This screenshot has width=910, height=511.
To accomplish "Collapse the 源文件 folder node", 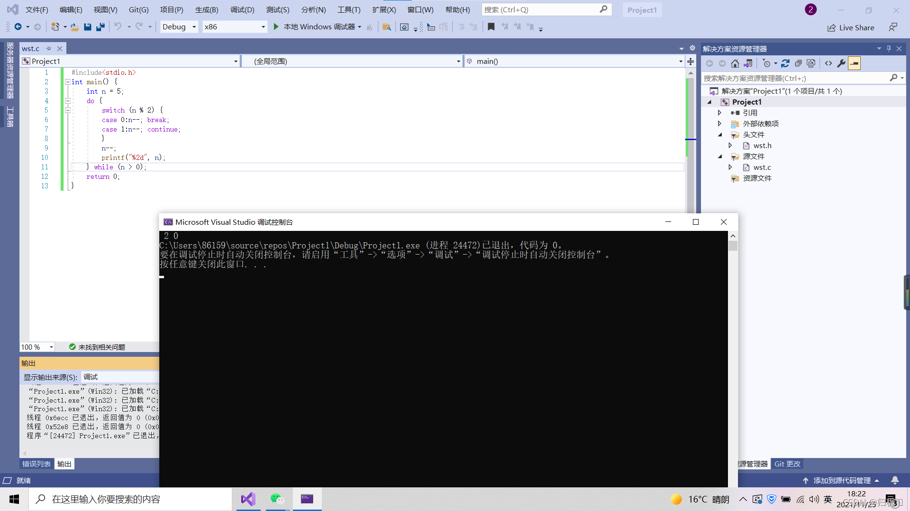I will [720, 157].
